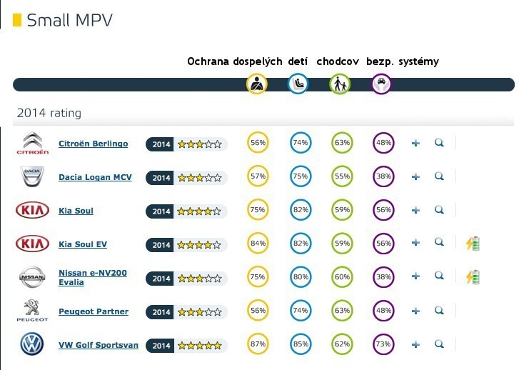
Task: Click the electric battery icon for Nissan e-NV200
Action: coord(473,277)
